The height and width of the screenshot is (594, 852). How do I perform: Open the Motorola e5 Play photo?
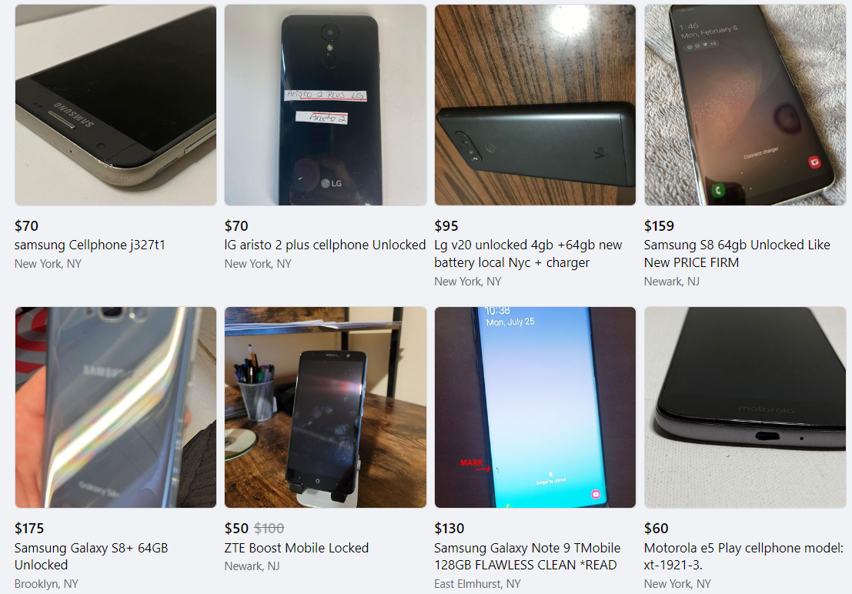[x=745, y=408]
